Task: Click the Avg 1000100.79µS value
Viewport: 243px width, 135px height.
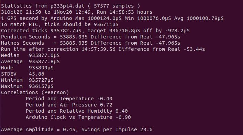Action: pos(199,18)
